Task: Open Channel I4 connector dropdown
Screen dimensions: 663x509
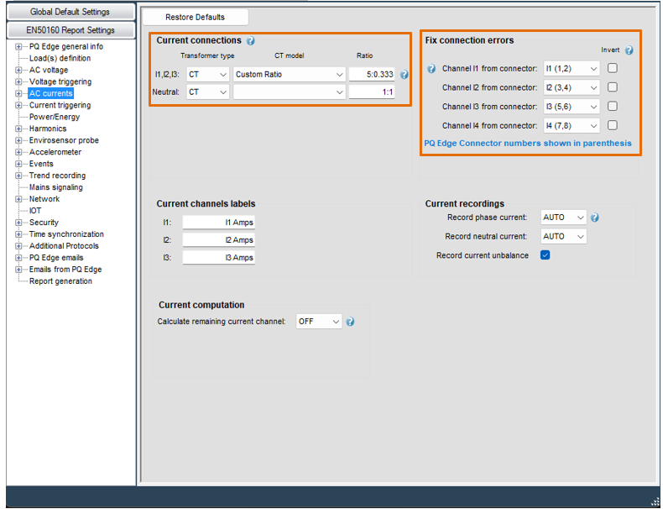Action: (x=572, y=126)
